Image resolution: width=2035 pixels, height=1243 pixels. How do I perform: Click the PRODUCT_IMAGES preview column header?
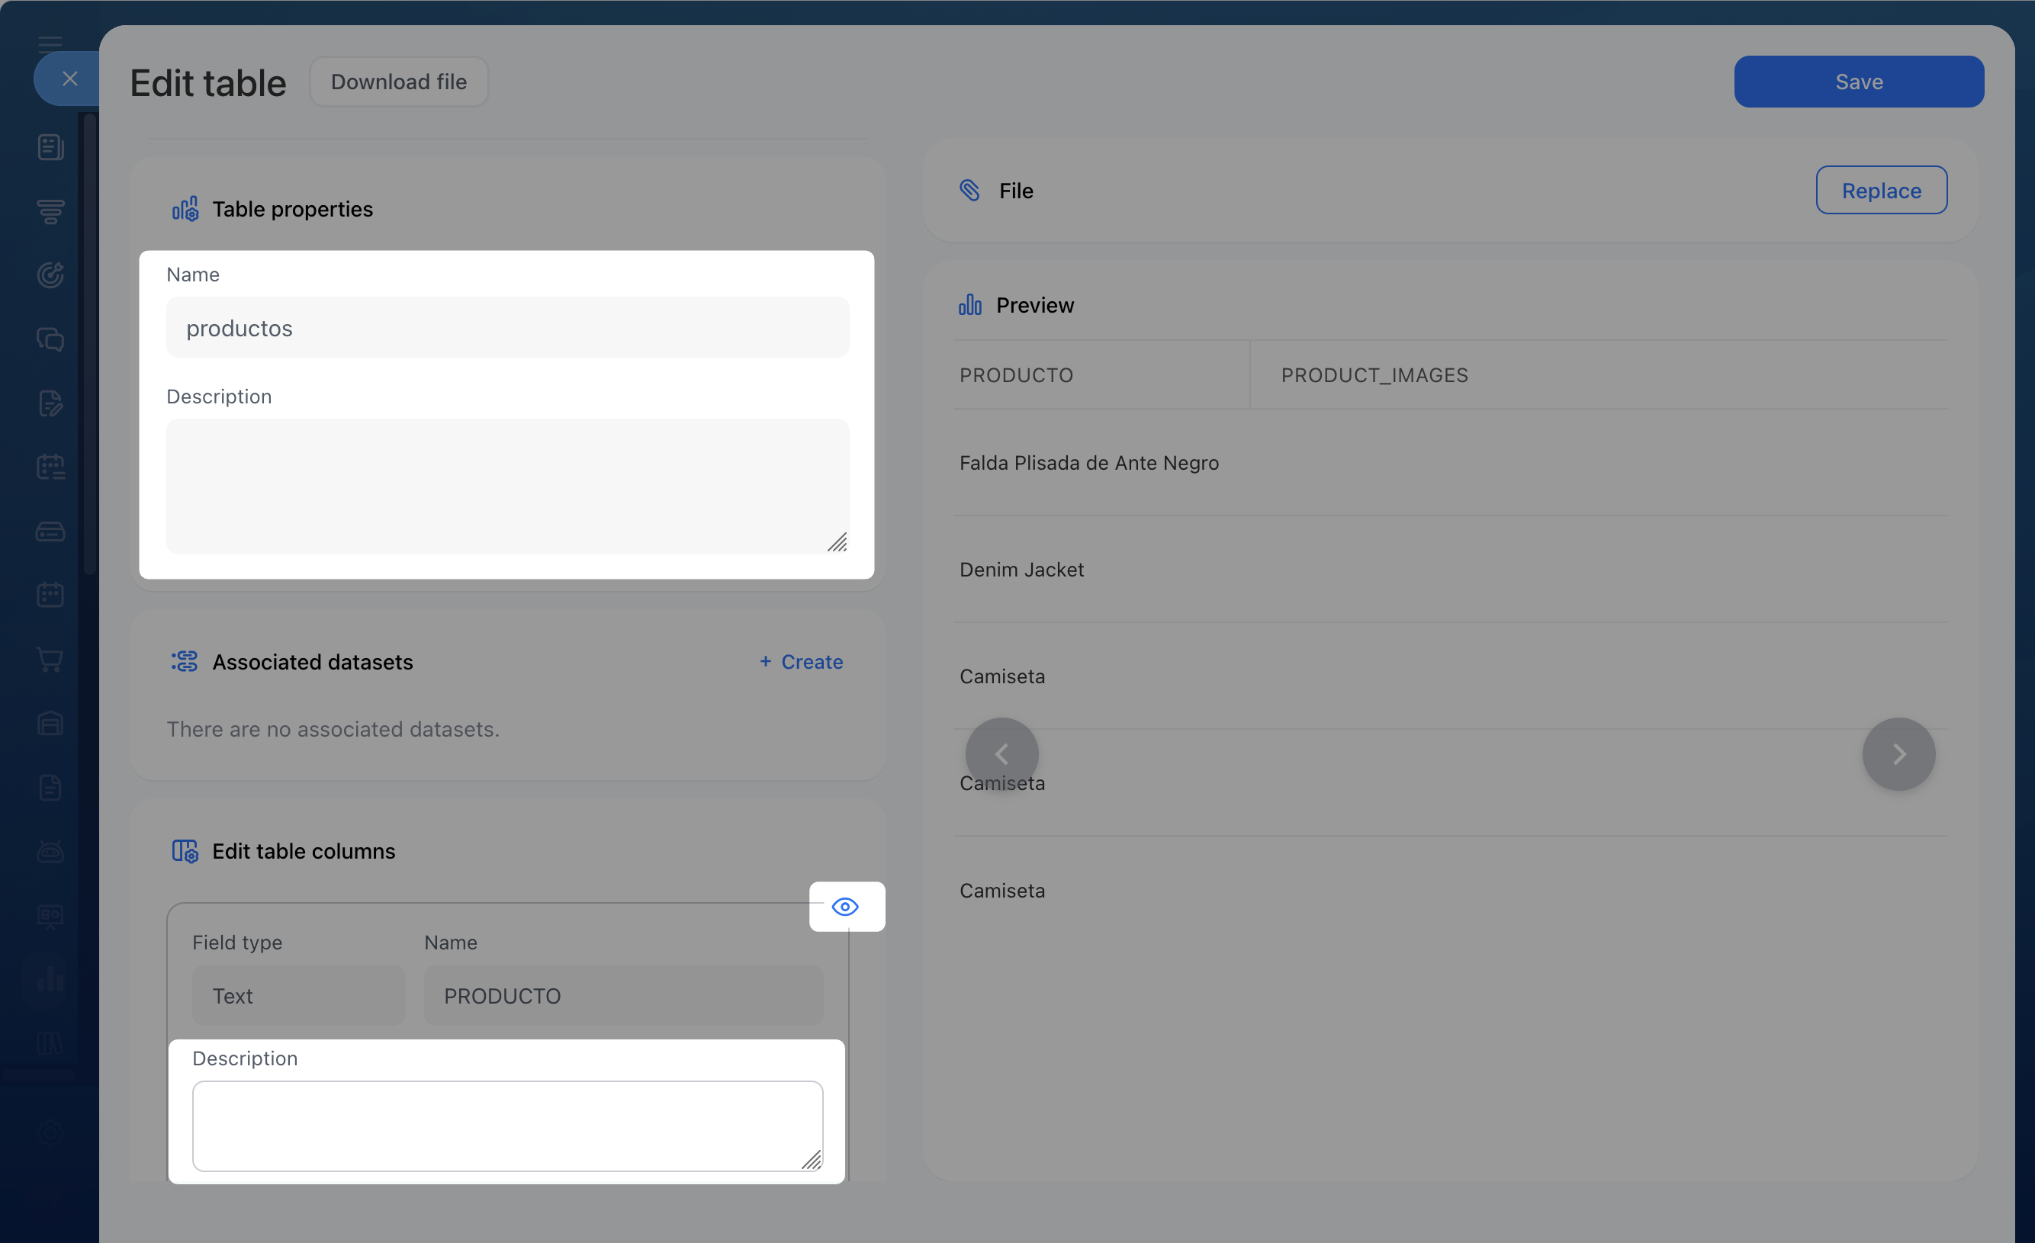click(1374, 375)
